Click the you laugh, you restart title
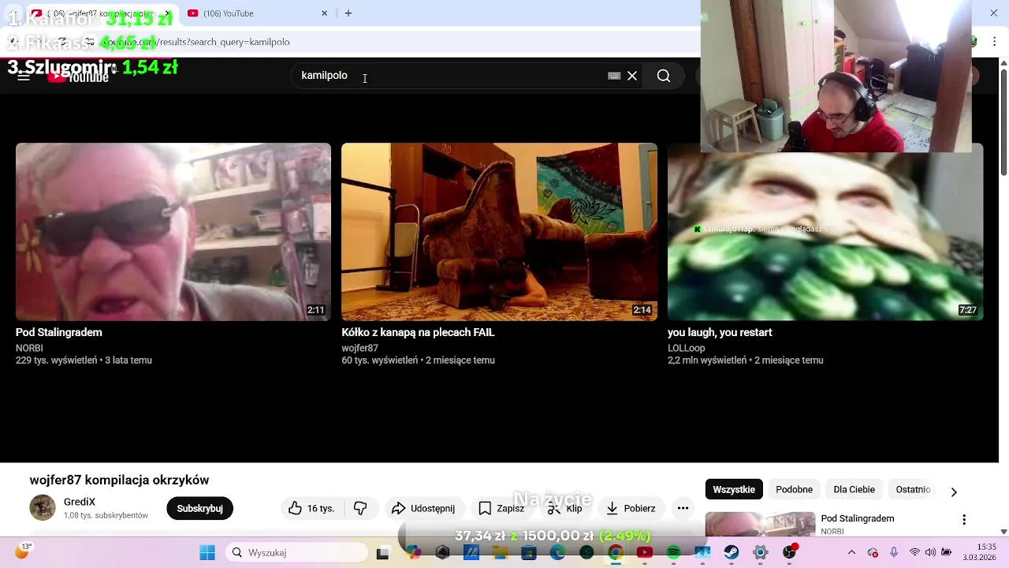The width and height of the screenshot is (1009, 568). point(720,332)
